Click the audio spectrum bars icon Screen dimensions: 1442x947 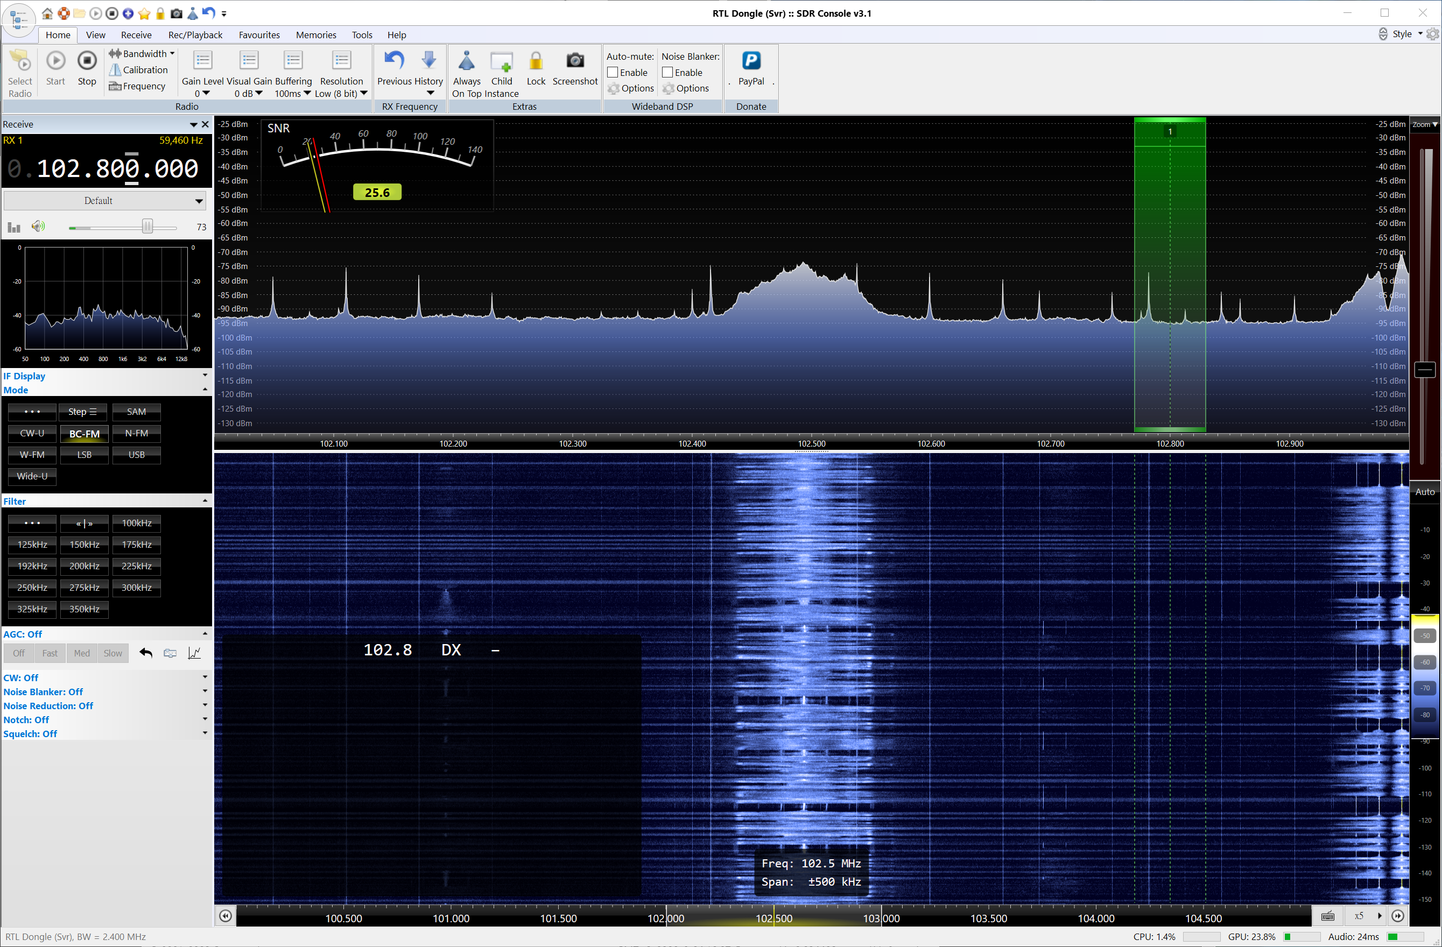[14, 227]
